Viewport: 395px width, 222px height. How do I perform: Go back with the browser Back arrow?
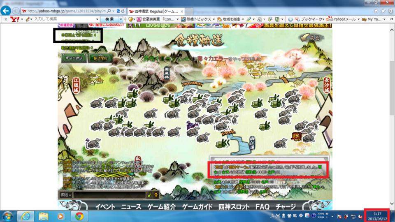click(5, 11)
